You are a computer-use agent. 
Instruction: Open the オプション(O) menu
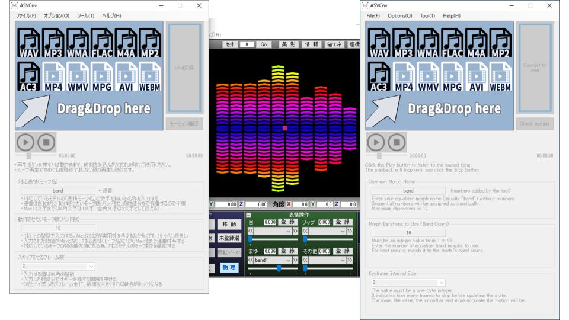tap(56, 15)
